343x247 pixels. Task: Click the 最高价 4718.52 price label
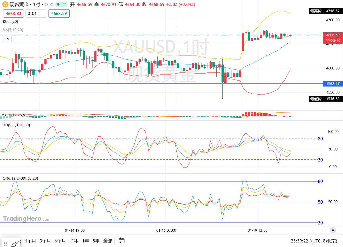tap(326, 11)
